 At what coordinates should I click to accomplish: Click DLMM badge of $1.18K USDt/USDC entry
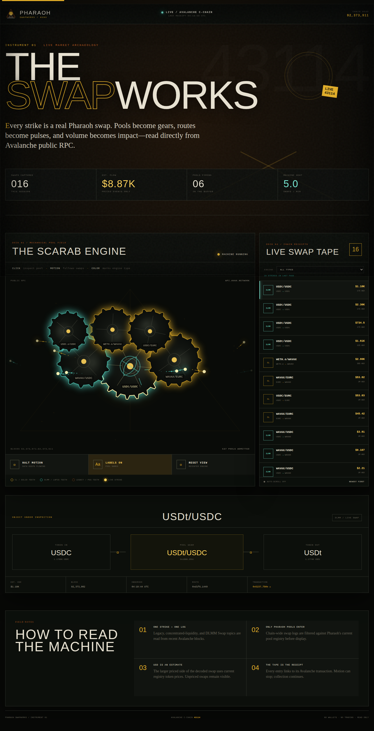[x=268, y=290]
